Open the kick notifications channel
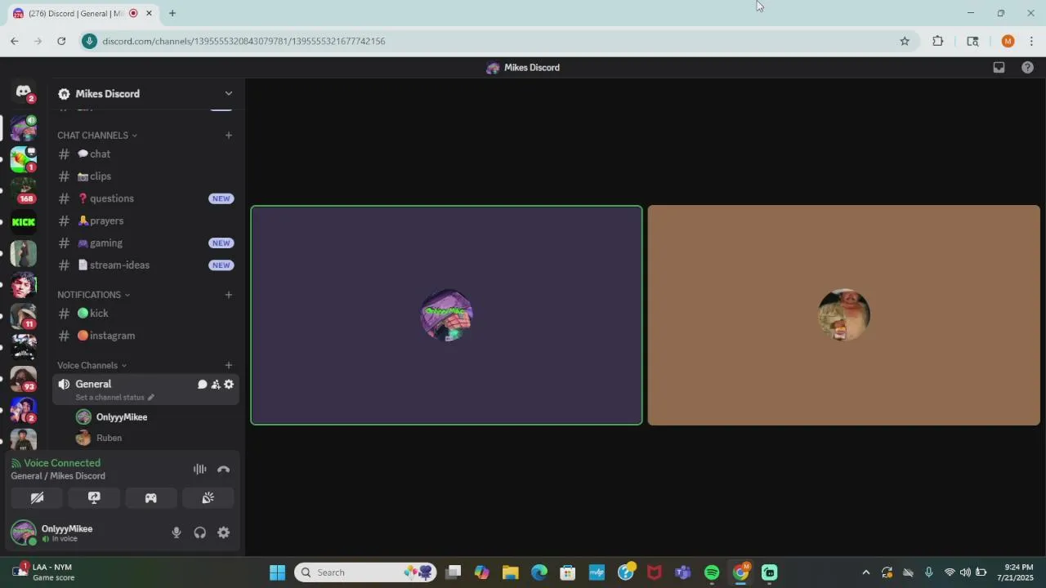This screenshot has width=1046, height=588. 145,314
